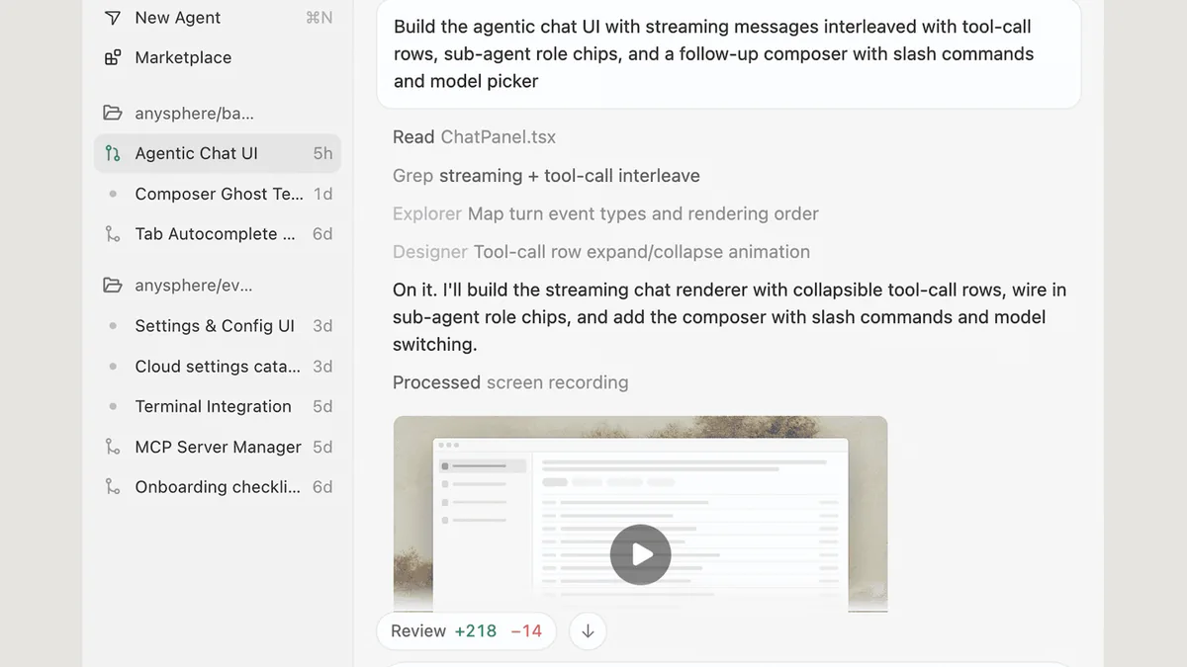The image size is (1187, 667).
Task: Click the 1d timestamp on Composer Ghost Te...
Action: click(322, 195)
